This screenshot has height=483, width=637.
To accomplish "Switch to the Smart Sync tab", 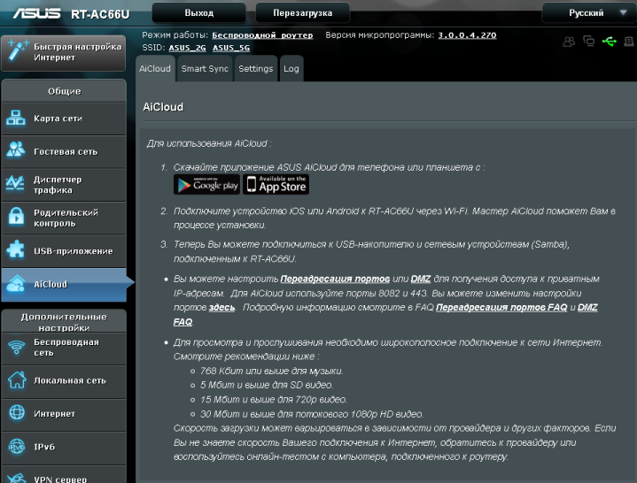I will [205, 68].
